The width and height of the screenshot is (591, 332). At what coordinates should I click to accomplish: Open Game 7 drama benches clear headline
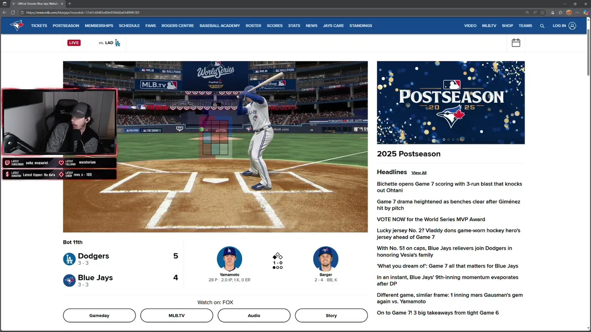click(448, 205)
